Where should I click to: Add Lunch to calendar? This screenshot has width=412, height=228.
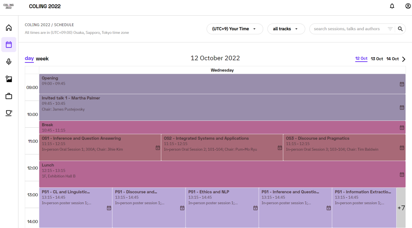point(402,174)
